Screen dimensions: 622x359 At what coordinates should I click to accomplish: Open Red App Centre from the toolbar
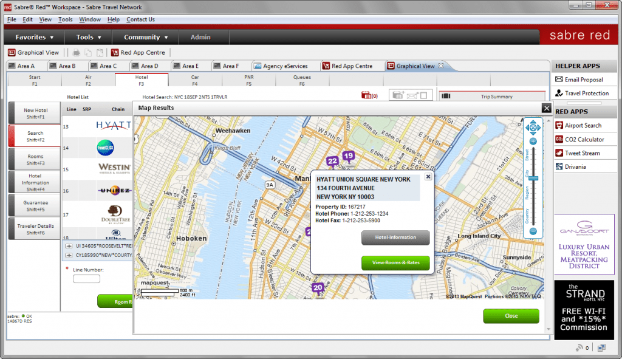pyautogui.click(x=138, y=52)
